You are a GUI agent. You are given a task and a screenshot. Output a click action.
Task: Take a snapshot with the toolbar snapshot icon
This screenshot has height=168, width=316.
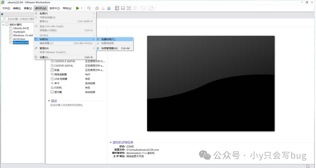coord(97,8)
